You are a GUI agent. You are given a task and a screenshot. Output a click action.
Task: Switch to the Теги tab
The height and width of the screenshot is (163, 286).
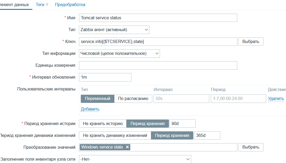[x=42, y=5]
